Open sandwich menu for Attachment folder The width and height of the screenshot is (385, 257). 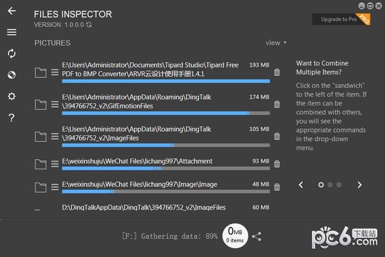55,164
